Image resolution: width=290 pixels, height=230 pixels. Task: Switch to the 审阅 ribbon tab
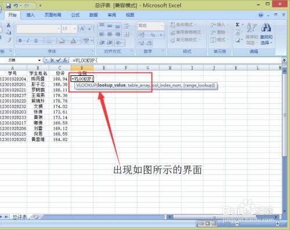pyautogui.click(x=112, y=15)
